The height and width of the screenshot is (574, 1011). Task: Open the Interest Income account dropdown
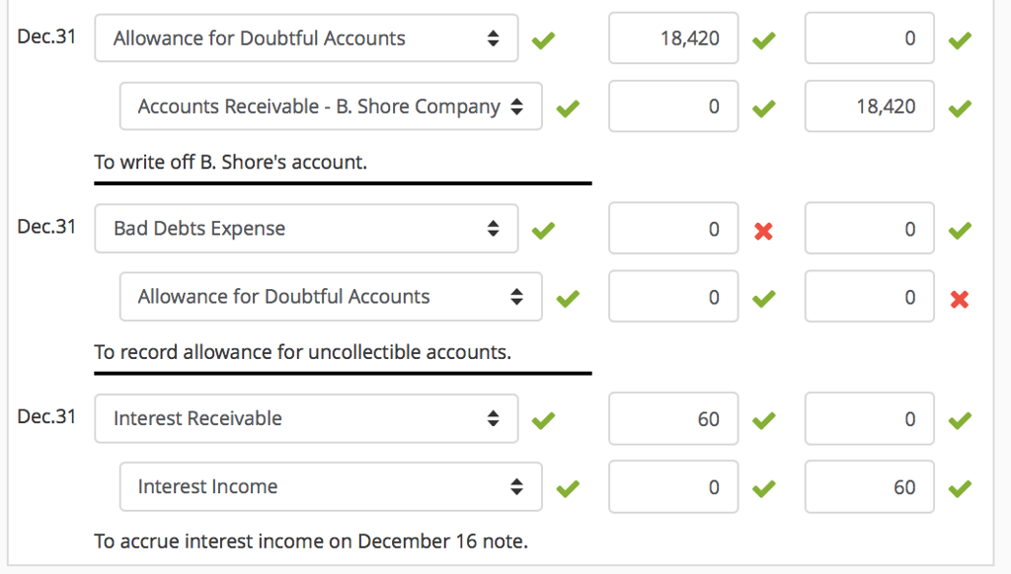(331, 486)
